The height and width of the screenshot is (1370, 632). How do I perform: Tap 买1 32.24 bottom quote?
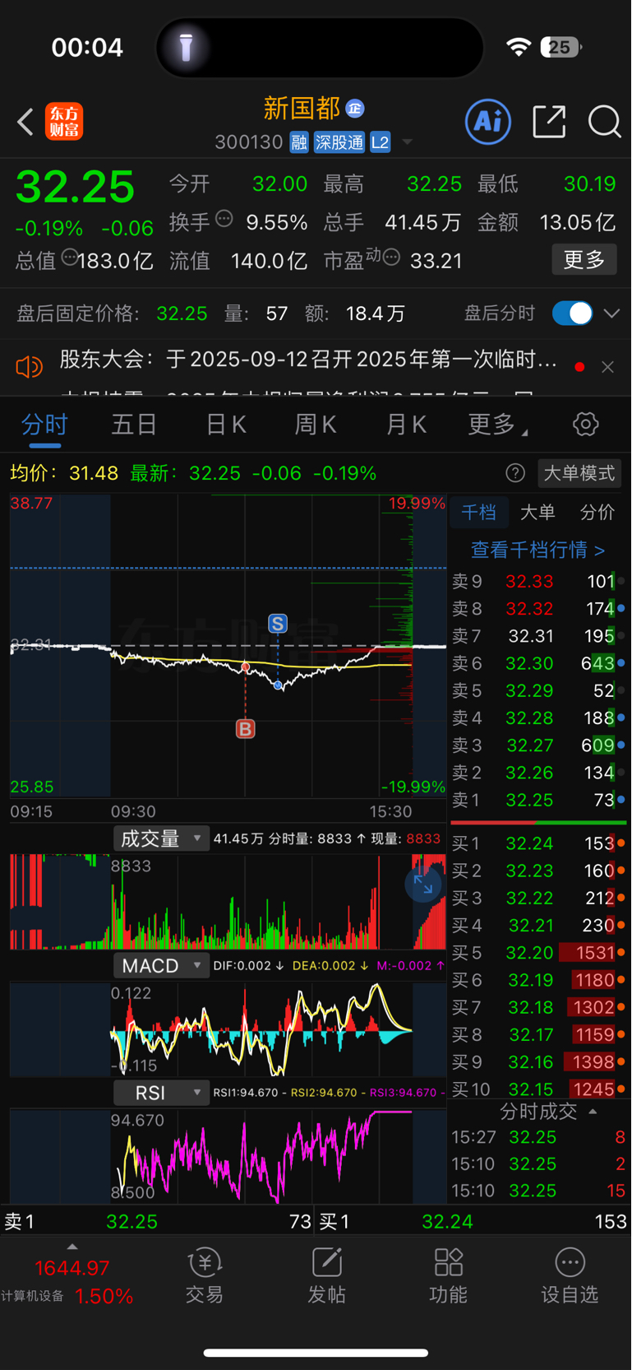click(x=473, y=1221)
